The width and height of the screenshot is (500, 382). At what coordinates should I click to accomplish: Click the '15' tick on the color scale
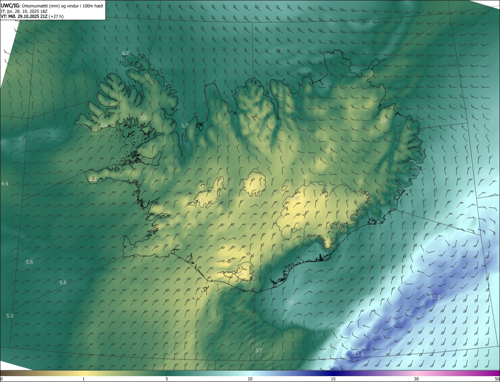pos(333,379)
